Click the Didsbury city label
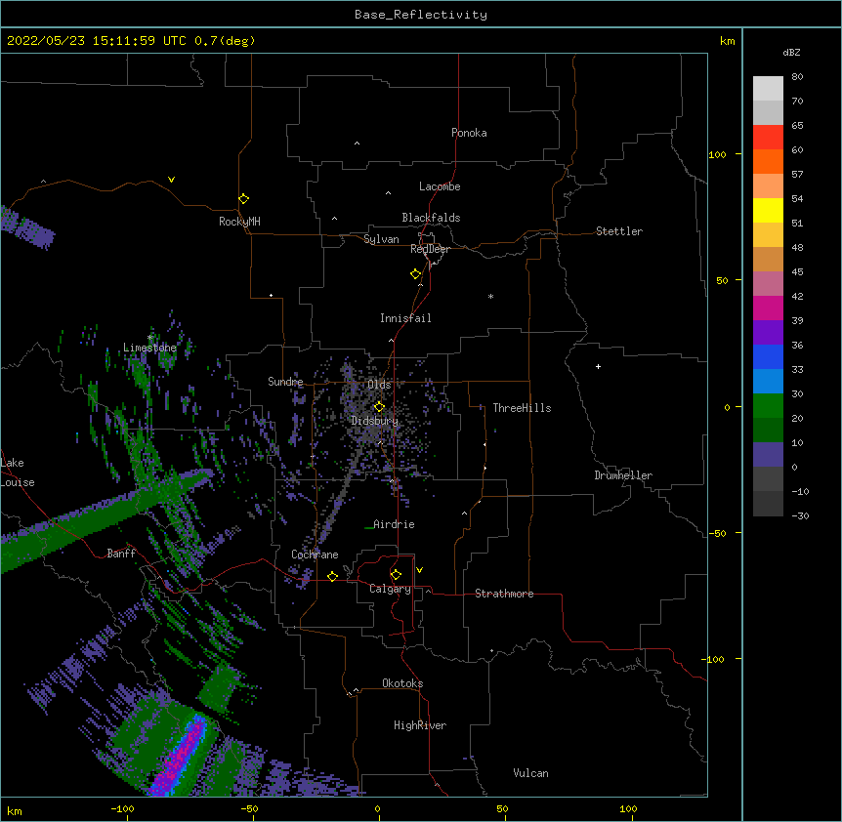Screen dimensions: 842x822 (x=375, y=421)
